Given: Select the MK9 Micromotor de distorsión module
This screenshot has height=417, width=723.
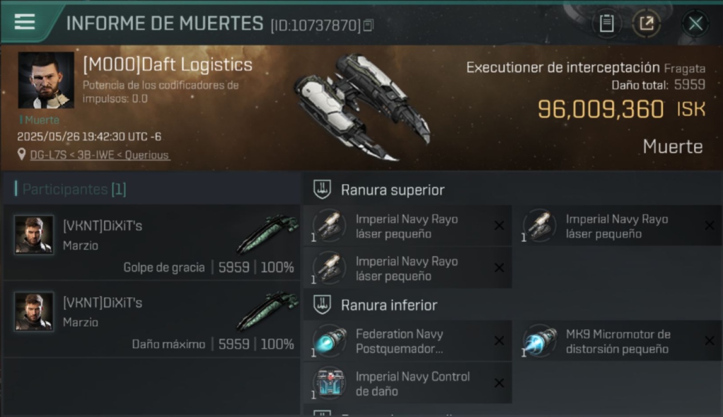Looking at the screenshot, I should pyautogui.click(x=617, y=341).
